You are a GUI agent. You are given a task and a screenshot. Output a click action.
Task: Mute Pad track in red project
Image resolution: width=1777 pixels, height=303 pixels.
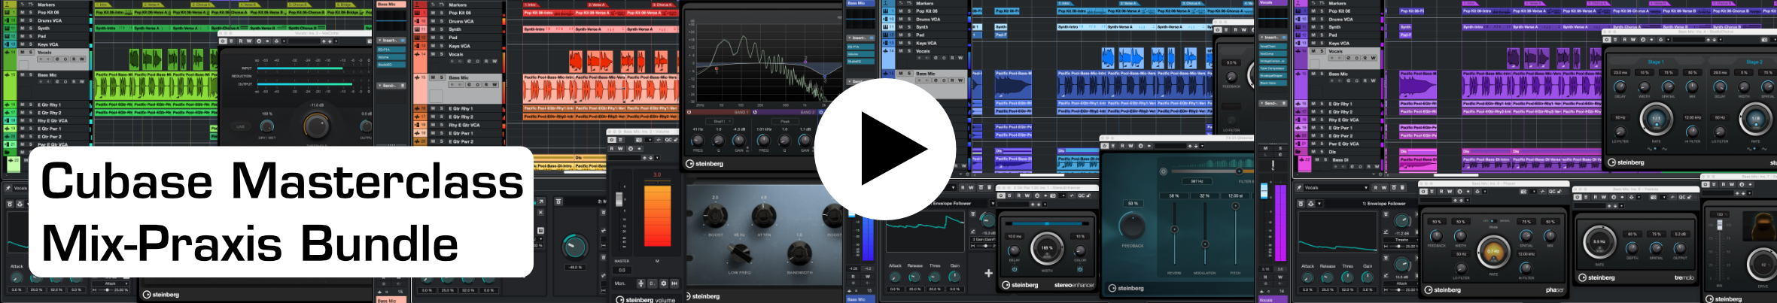(432, 38)
